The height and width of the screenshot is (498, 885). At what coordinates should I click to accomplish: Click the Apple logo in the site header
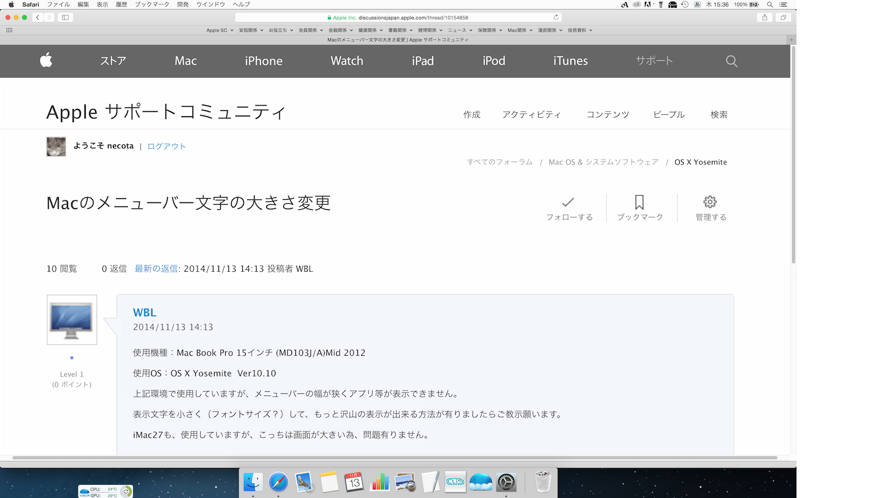click(x=46, y=60)
